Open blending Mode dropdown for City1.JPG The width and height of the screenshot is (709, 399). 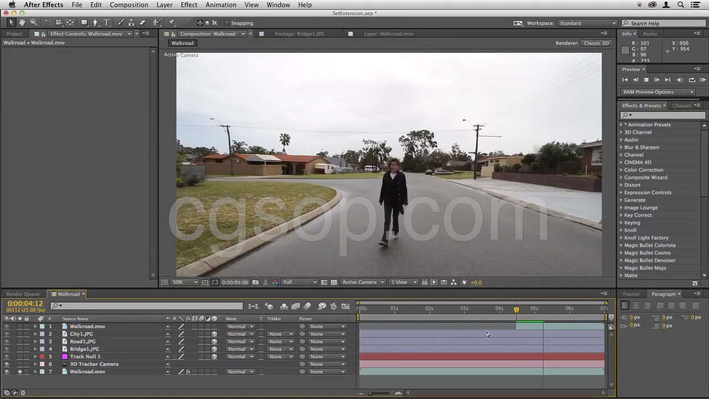pos(240,334)
